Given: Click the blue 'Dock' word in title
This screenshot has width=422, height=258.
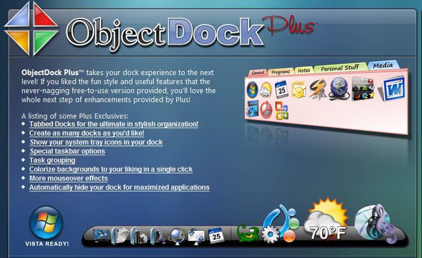Looking at the screenshot, I should [215, 32].
